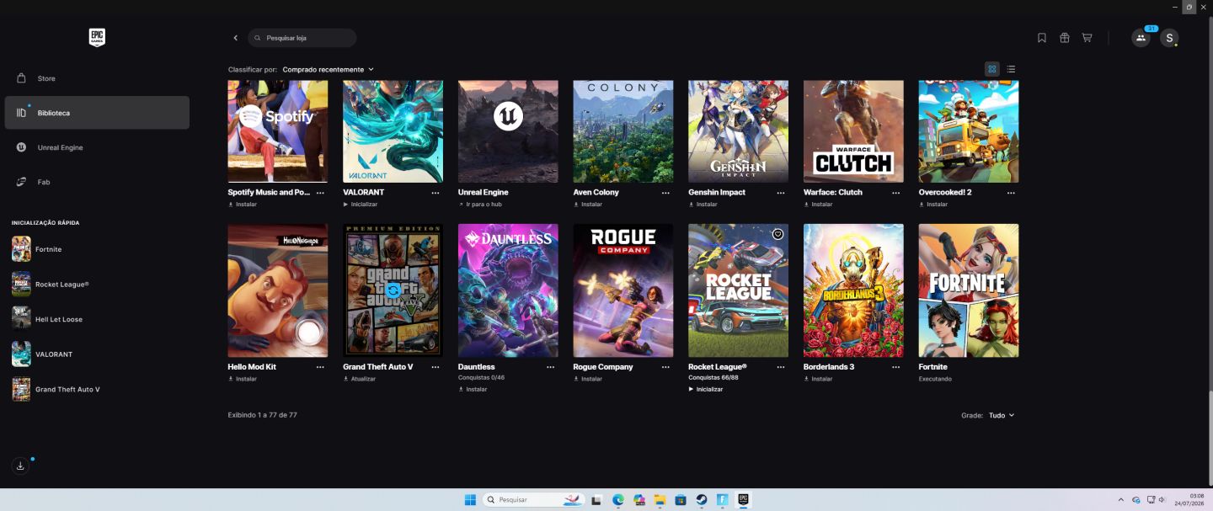
Task: Open the Windows Start button
Action: click(470, 500)
